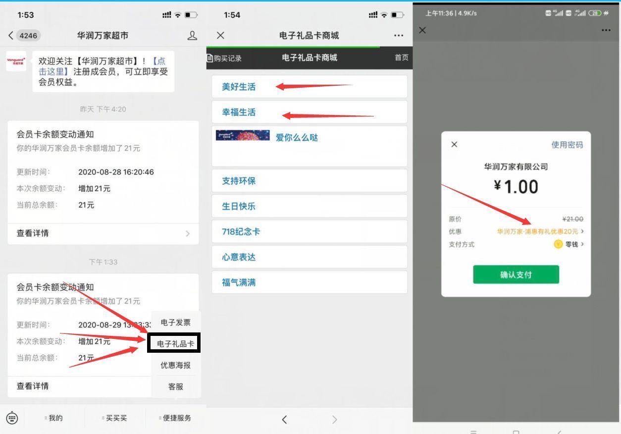Open 查看详情 of yesterday's balance notice
621x434 pixels.
click(x=103, y=233)
